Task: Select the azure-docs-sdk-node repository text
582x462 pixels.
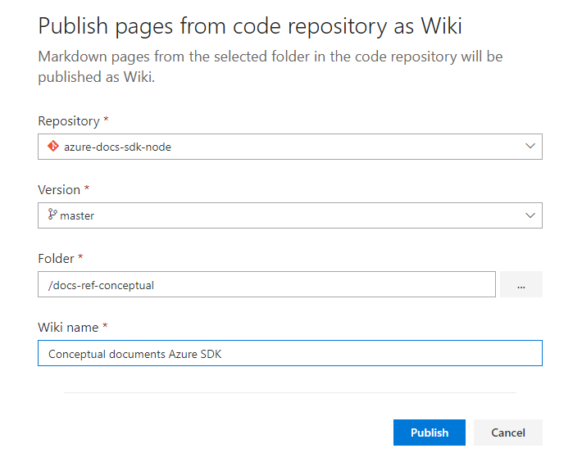Action: [x=117, y=147]
